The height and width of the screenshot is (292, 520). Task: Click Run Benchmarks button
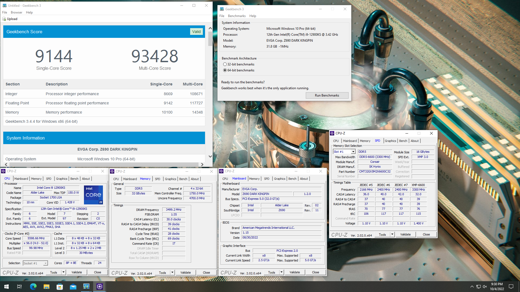coord(327,95)
